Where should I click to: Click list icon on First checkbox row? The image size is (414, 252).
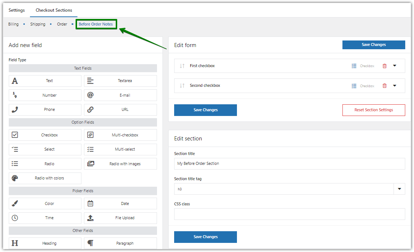(354, 66)
